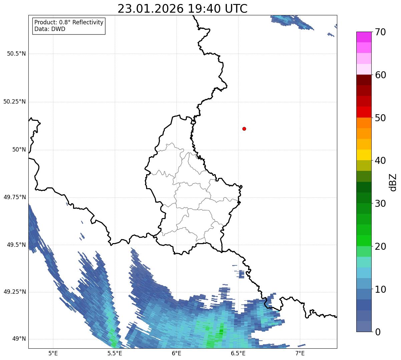
Task: Click the Data: DWD label
Action: click(50, 29)
